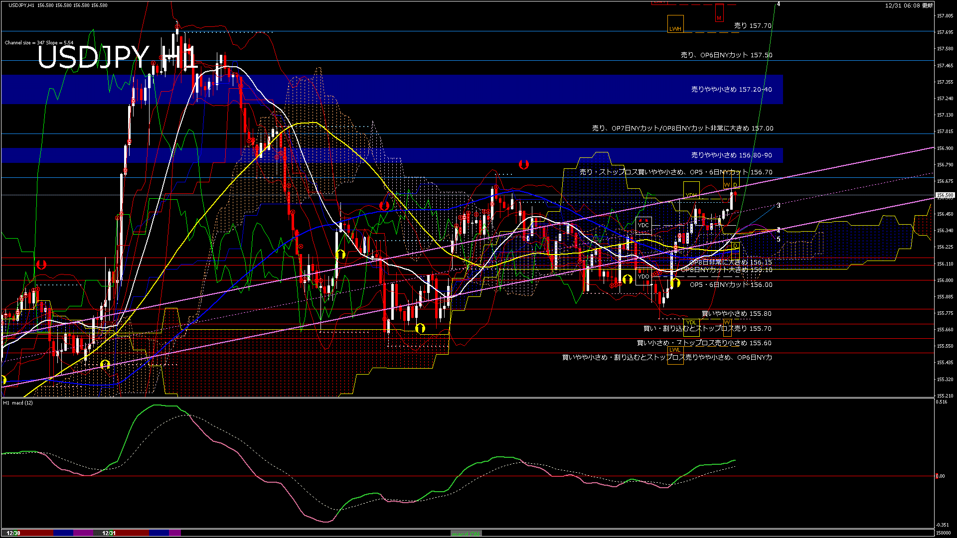Click the current price tag 156.580 on axis
Viewport: 957px width, 538px height.
click(x=945, y=195)
